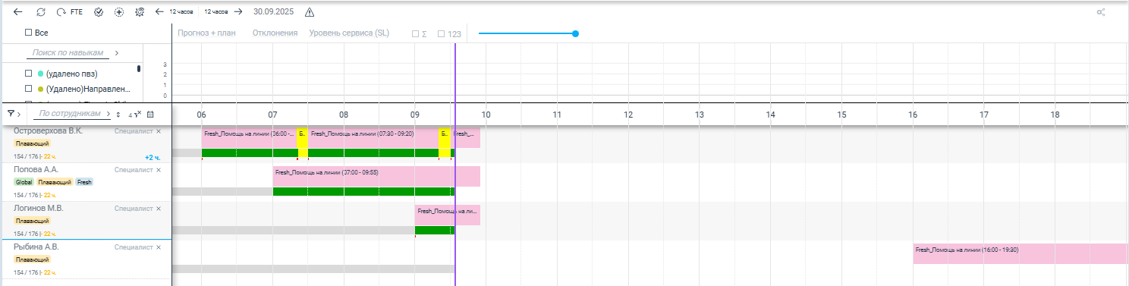1129x286 pixels.
Task: Remove Попова А.А. with the X
Action: point(159,170)
